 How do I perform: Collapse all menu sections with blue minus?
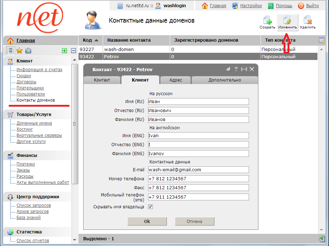73,51
